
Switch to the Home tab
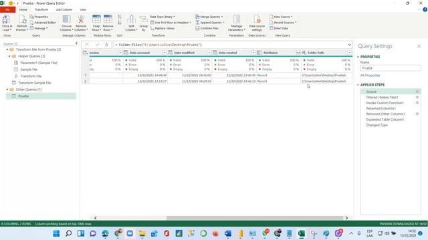point(23,10)
